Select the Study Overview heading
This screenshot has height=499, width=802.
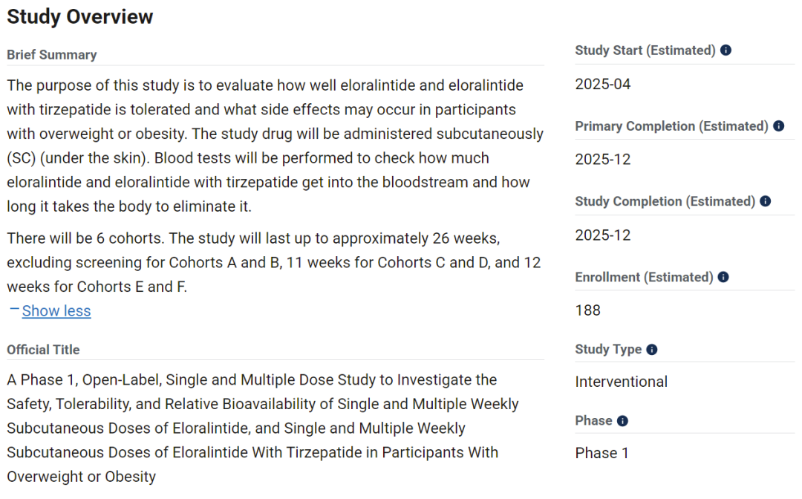pos(79,16)
